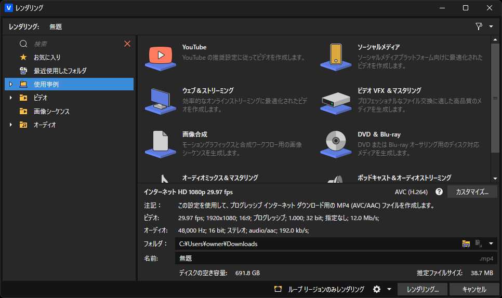Open the render options gear dropdown

click(382, 289)
